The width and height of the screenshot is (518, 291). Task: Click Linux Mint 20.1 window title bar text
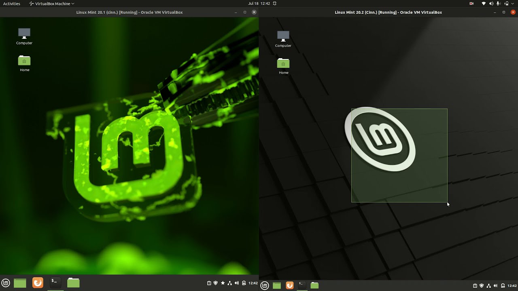[129, 12]
